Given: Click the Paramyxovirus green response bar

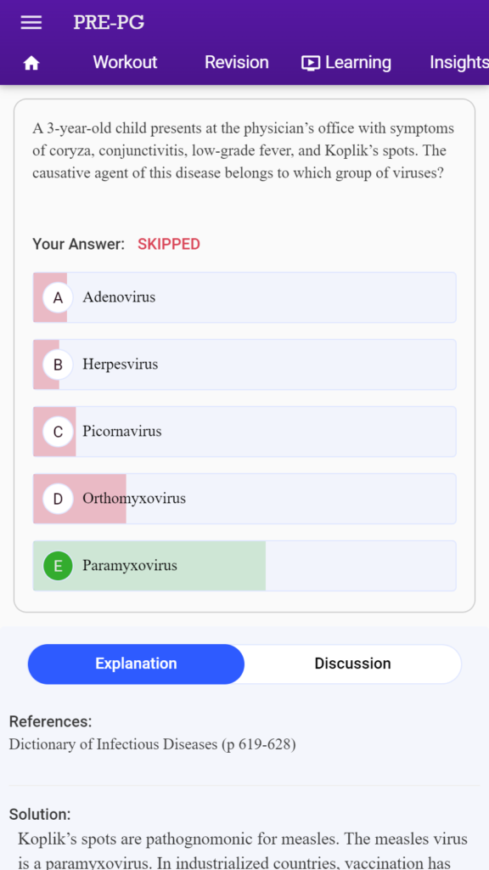Looking at the screenshot, I should [149, 566].
